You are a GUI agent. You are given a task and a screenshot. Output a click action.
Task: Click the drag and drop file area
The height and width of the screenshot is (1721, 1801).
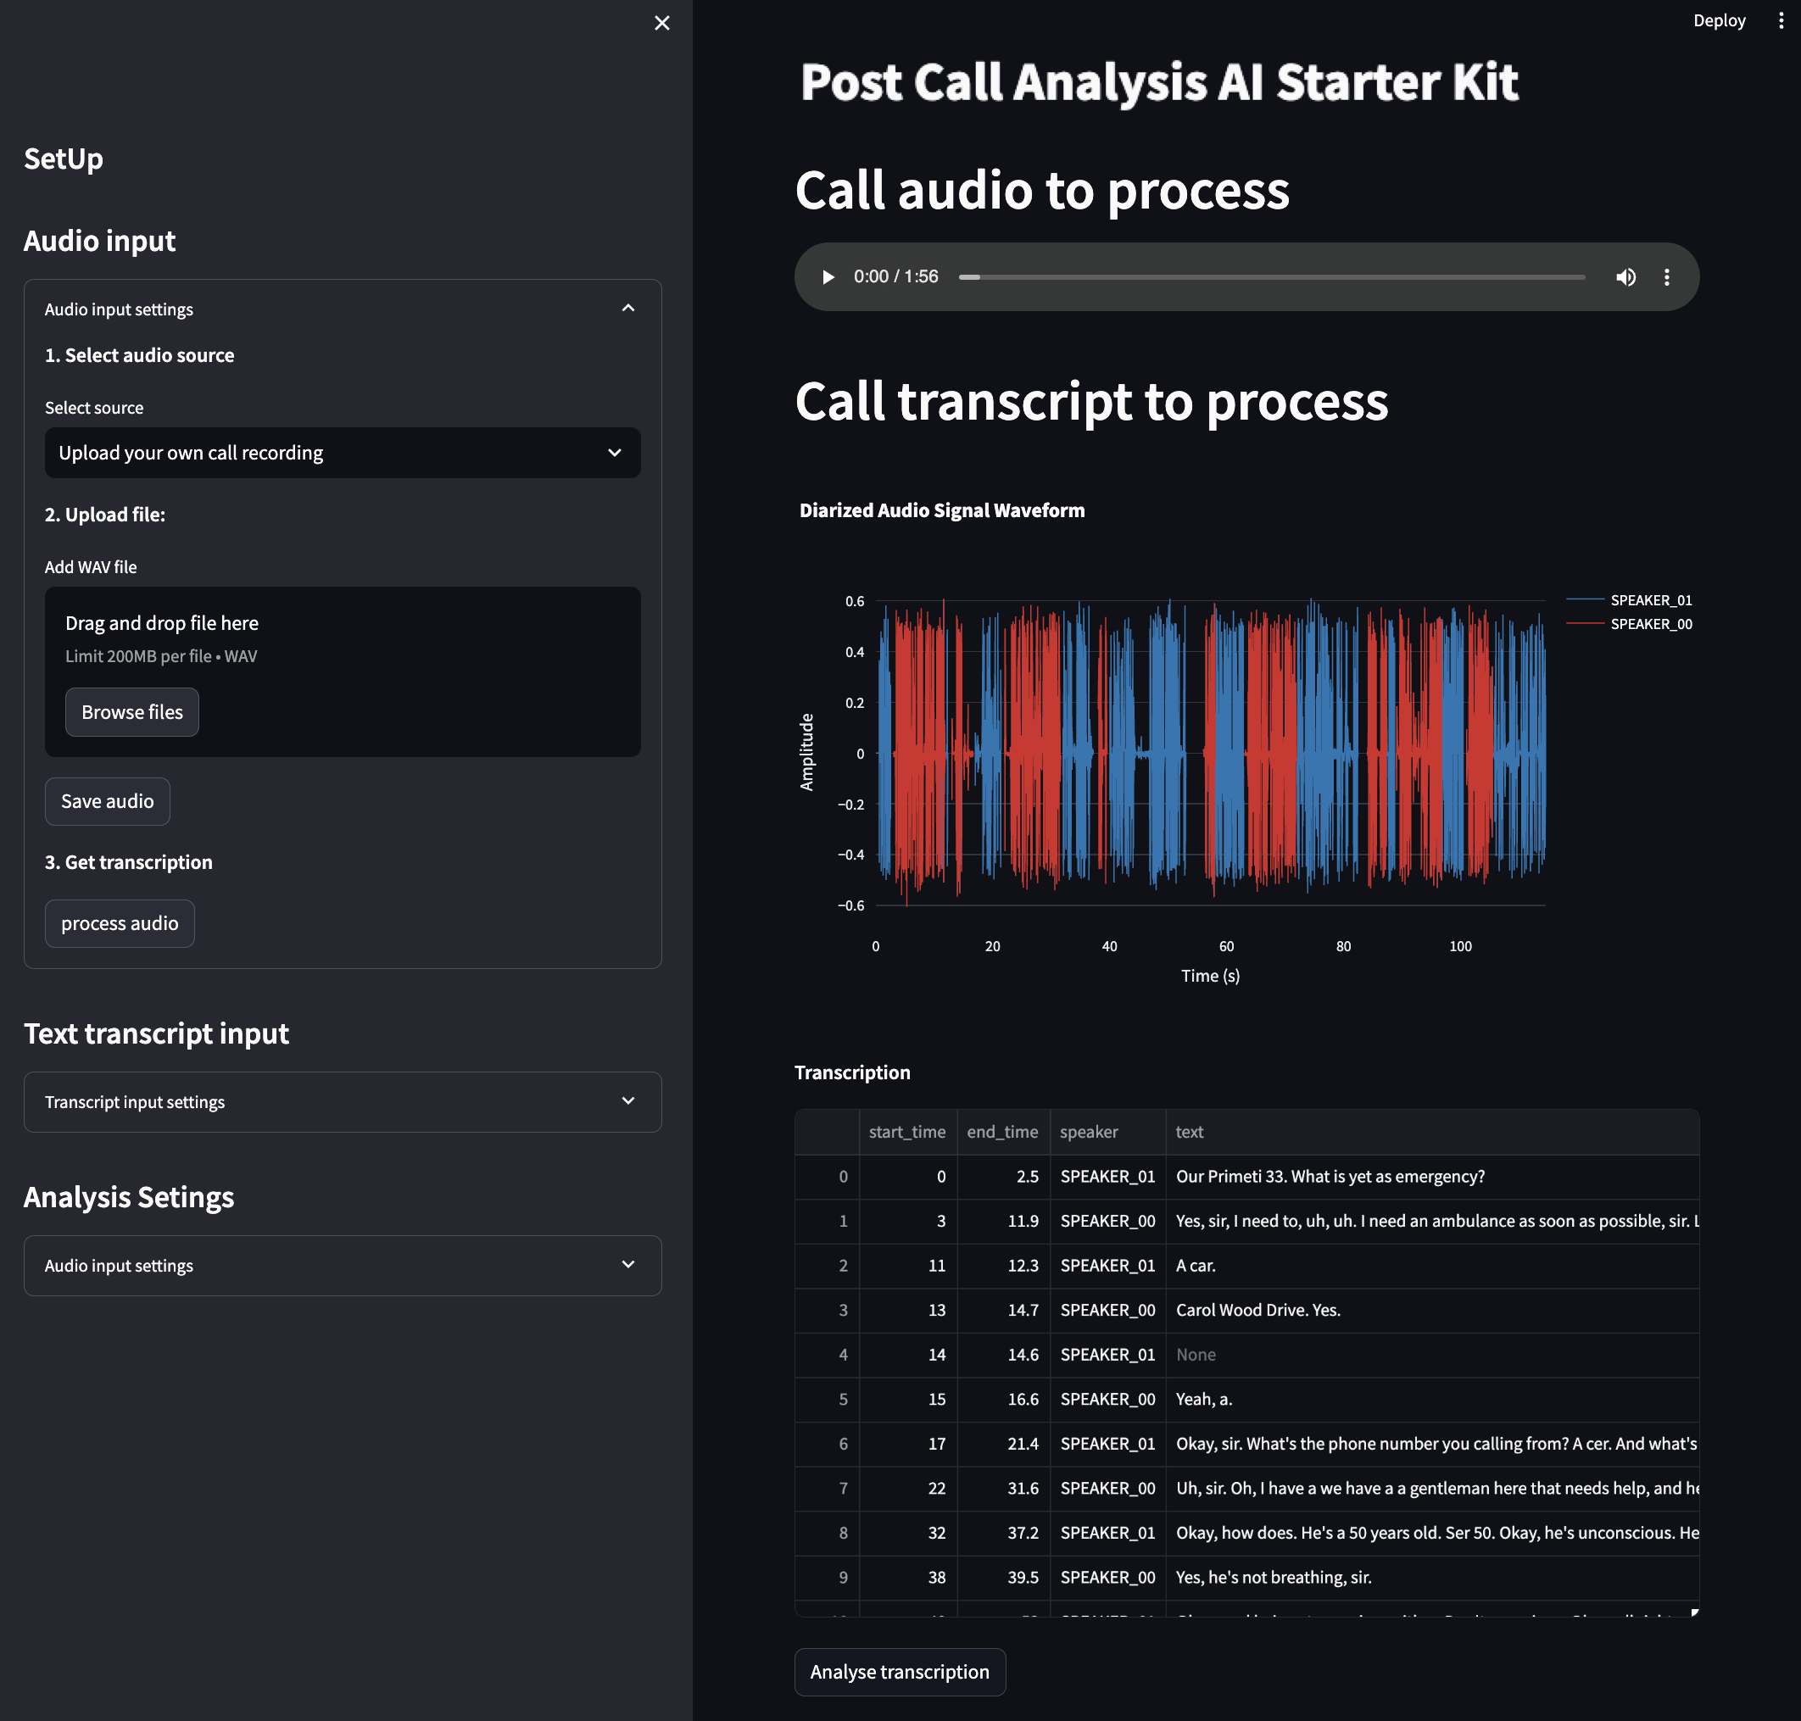[x=343, y=671]
